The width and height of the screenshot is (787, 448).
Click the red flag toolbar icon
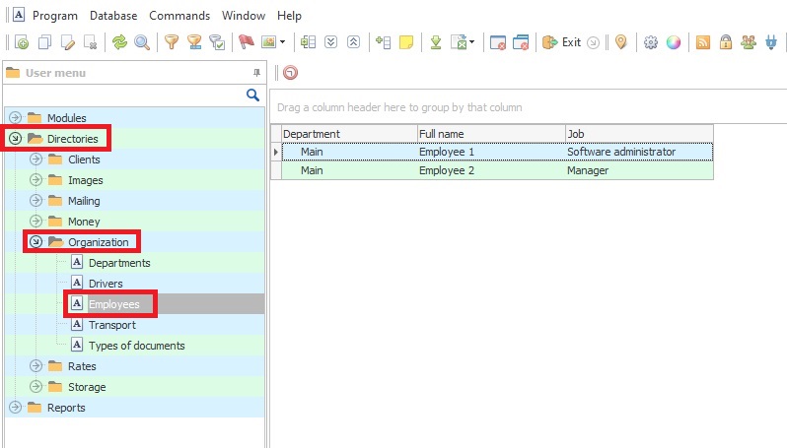point(247,42)
